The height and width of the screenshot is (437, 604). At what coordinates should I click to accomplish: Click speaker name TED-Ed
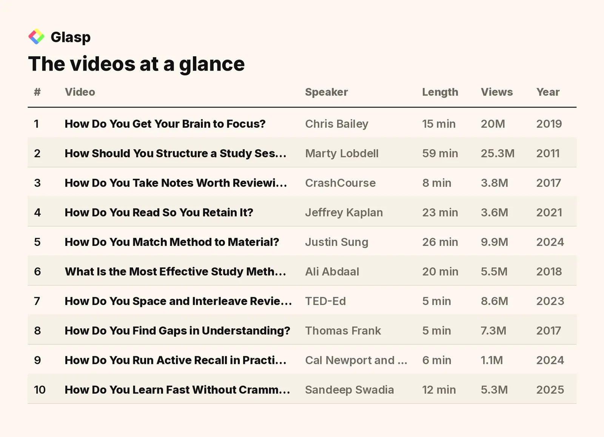coord(325,301)
